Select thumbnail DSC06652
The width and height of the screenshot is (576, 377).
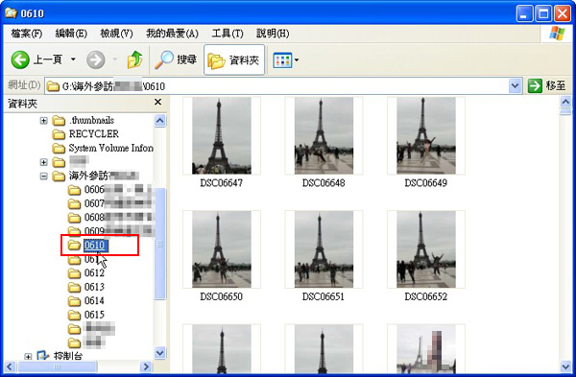pos(426,248)
